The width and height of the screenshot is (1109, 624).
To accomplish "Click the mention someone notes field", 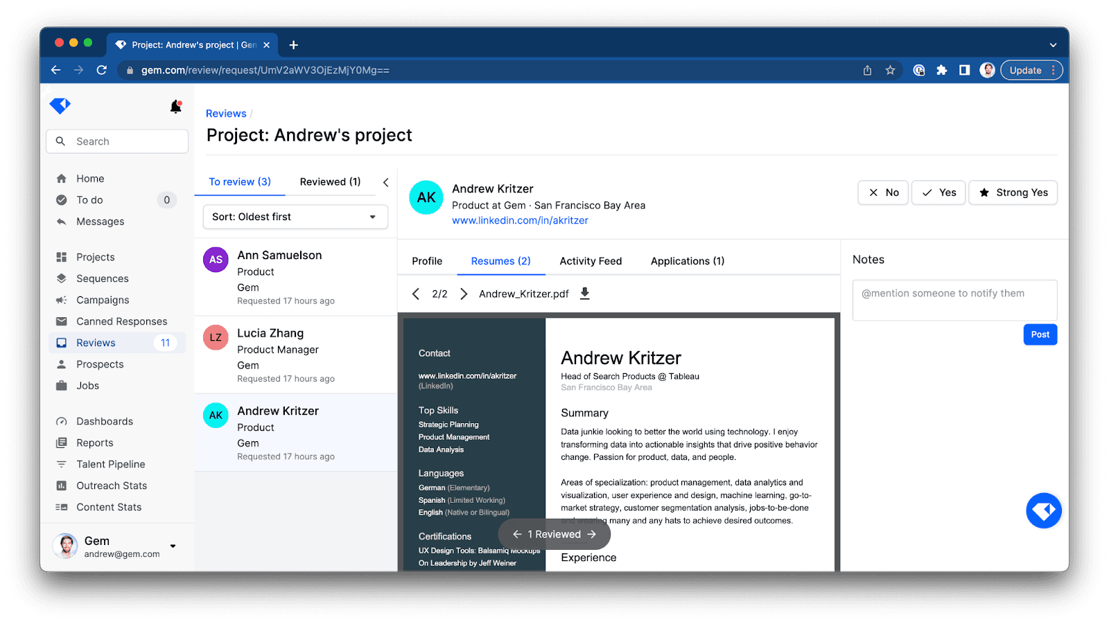I will click(954, 299).
